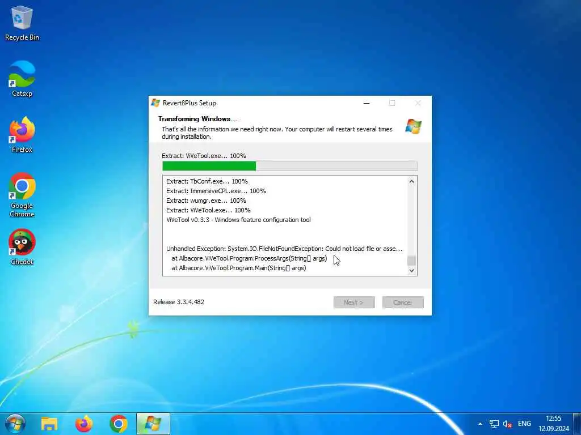Click the muted volume tray icon
Screen dimensions: 581x435
tap(507, 424)
